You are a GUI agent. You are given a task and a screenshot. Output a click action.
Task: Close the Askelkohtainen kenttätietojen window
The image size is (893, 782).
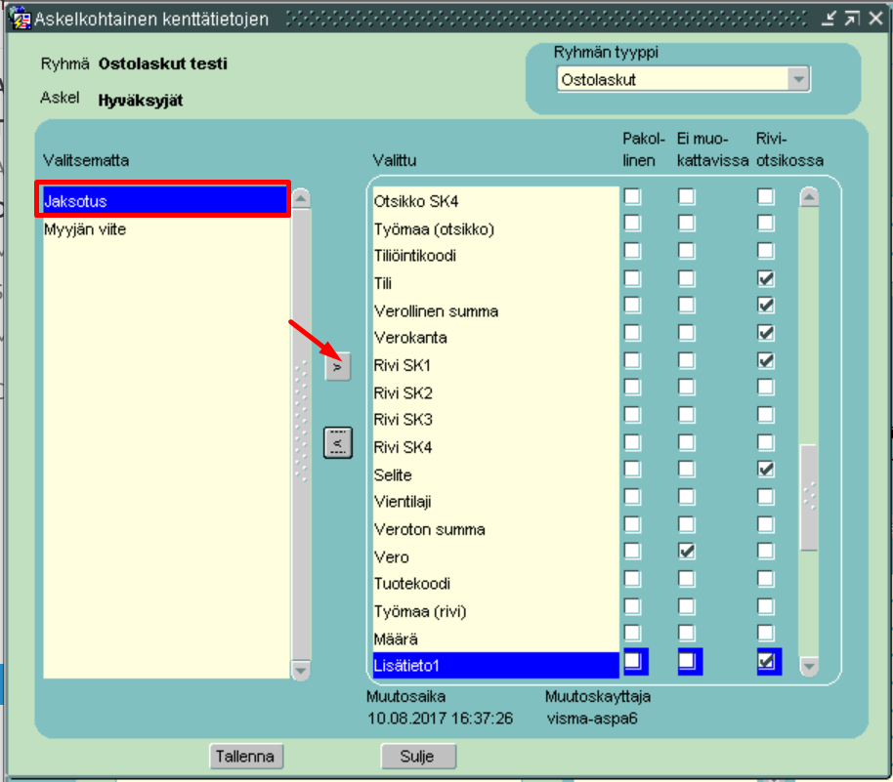pos(875,19)
